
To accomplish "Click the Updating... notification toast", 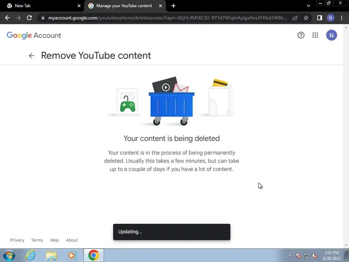I will [172, 232].
